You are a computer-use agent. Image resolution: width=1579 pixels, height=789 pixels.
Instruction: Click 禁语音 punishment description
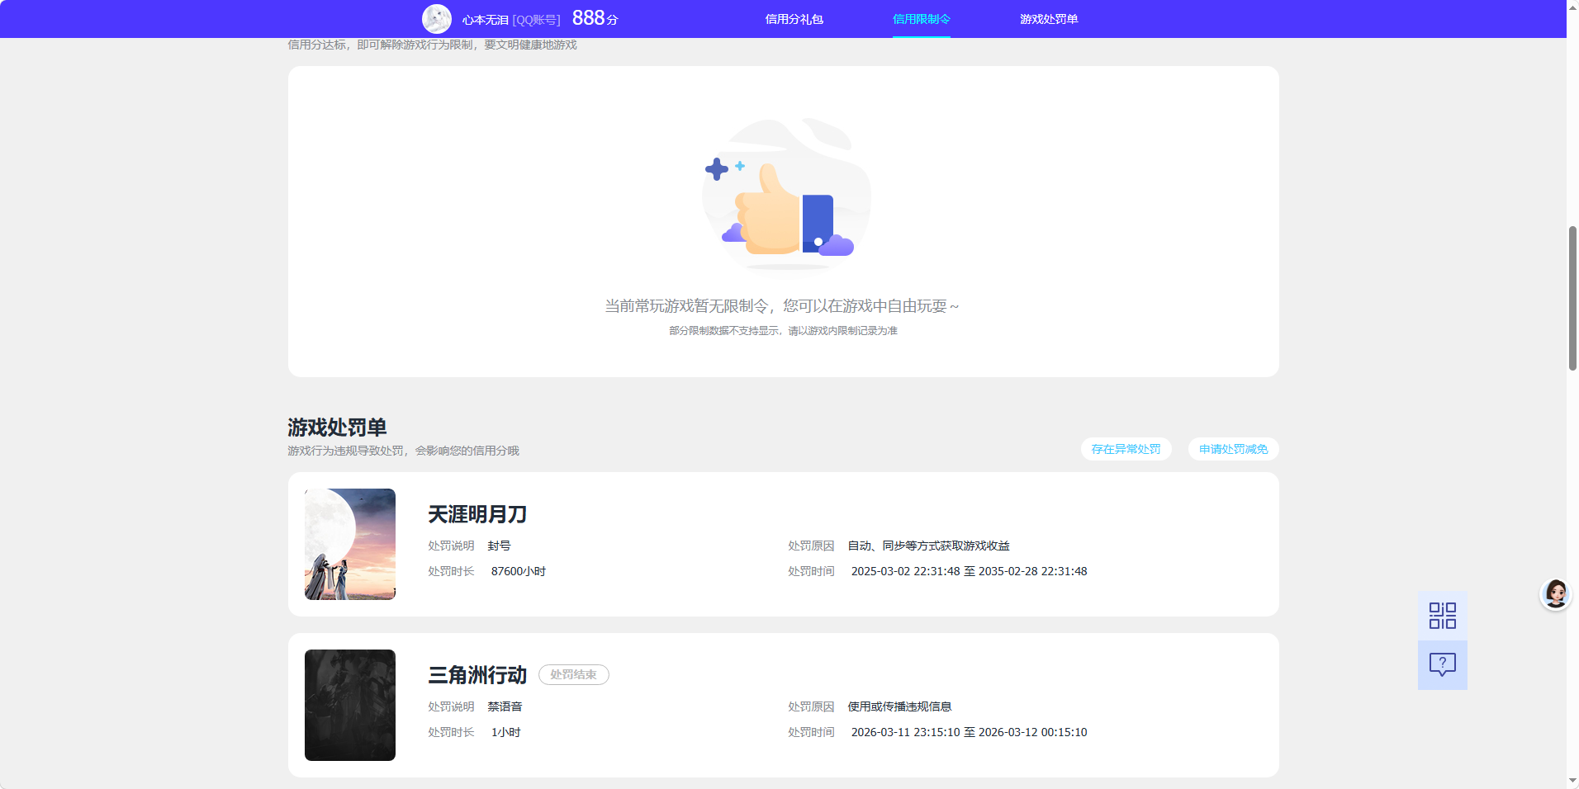(x=505, y=706)
